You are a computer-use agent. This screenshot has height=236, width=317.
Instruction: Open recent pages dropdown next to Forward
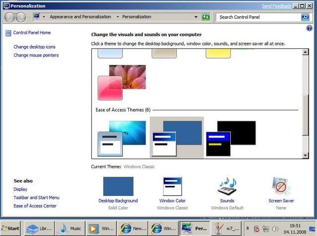(x=29, y=17)
